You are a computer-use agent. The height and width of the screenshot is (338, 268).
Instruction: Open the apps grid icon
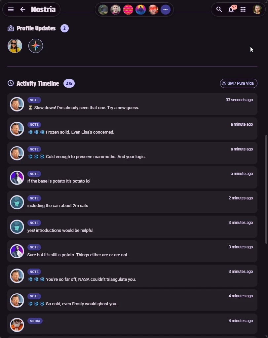click(x=243, y=9)
